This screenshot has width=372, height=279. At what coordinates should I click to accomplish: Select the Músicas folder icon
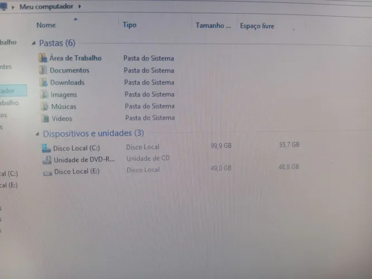point(45,107)
